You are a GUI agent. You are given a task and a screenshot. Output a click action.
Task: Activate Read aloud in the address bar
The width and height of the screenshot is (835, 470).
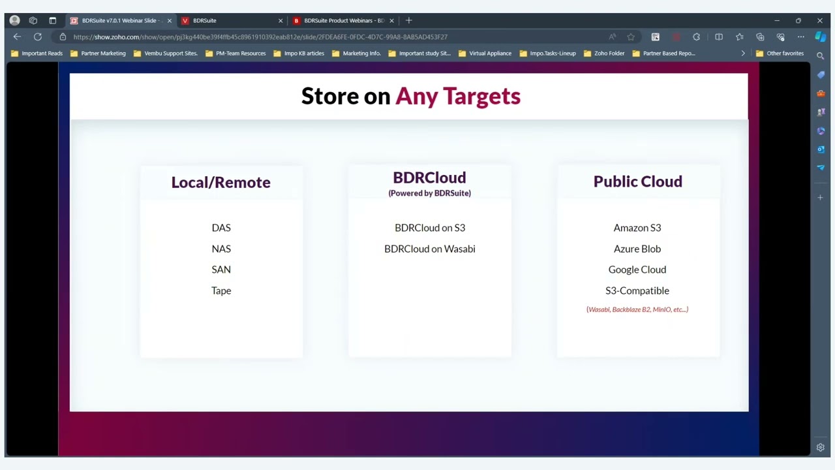(612, 37)
